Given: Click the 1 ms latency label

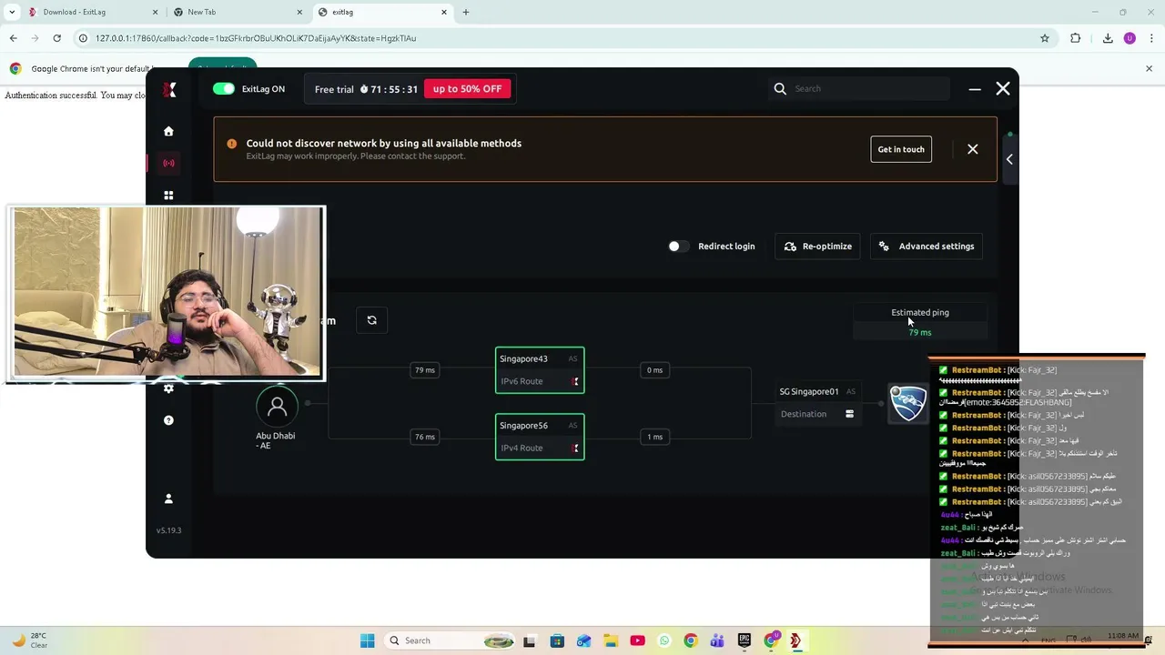Looking at the screenshot, I should 654,437.
